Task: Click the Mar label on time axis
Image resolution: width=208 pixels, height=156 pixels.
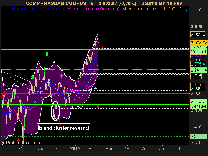Action: 109,149
